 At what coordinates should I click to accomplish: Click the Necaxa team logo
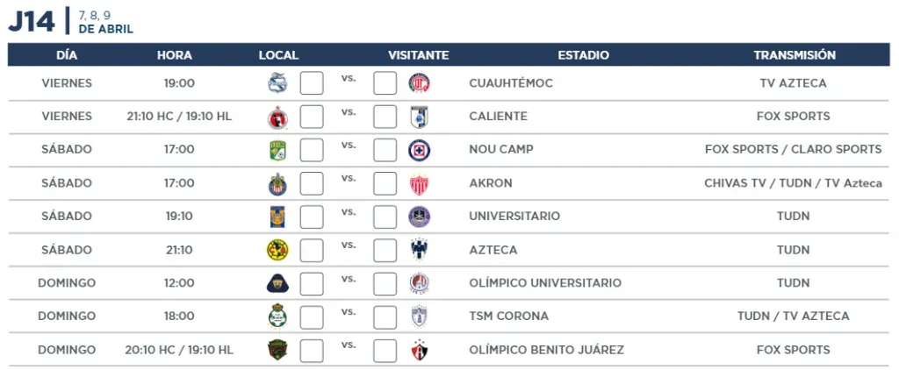pyautogui.click(x=419, y=184)
